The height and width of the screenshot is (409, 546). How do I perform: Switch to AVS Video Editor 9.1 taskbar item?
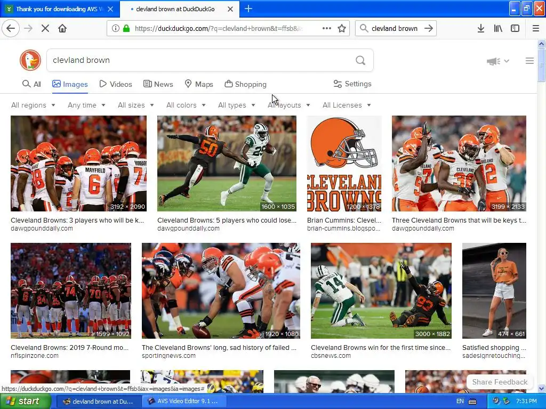click(184, 402)
